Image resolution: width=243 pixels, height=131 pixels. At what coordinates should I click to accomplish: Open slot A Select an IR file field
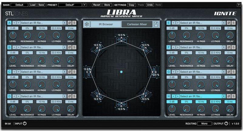click(41, 23)
